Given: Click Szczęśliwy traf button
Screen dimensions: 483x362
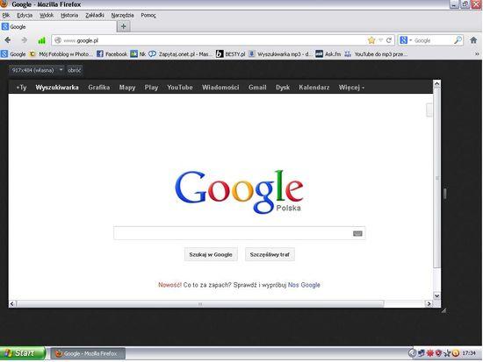Looking at the screenshot, I should coord(270,255).
